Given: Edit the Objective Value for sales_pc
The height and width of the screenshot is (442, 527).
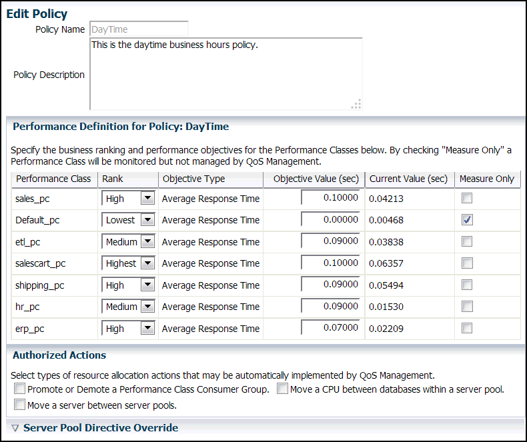Looking at the screenshot, I should click(x=330, y=198).
